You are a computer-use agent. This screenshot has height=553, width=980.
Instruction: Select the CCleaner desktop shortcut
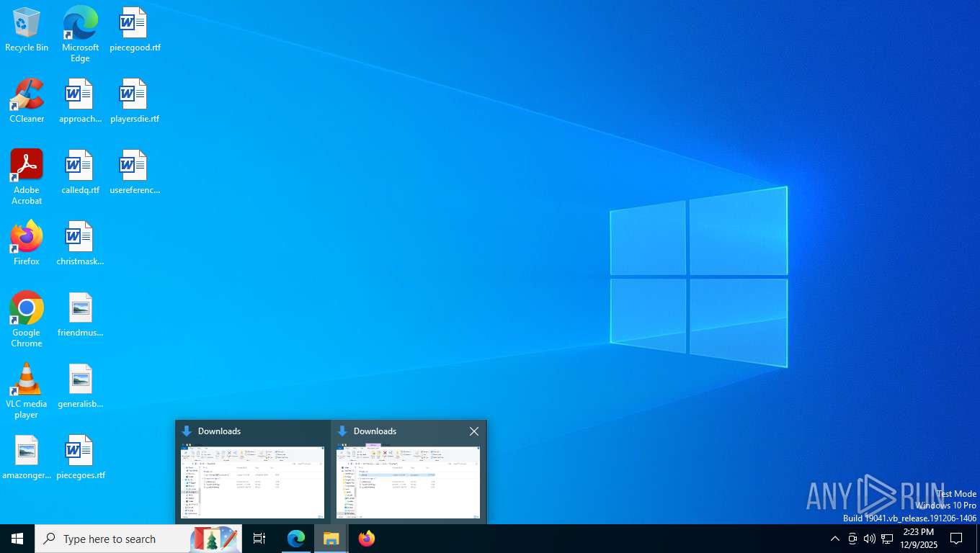[x=27, y=101]
